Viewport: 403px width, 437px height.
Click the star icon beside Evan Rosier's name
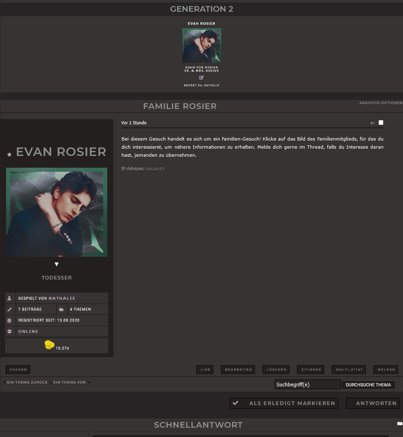point(9,154)
